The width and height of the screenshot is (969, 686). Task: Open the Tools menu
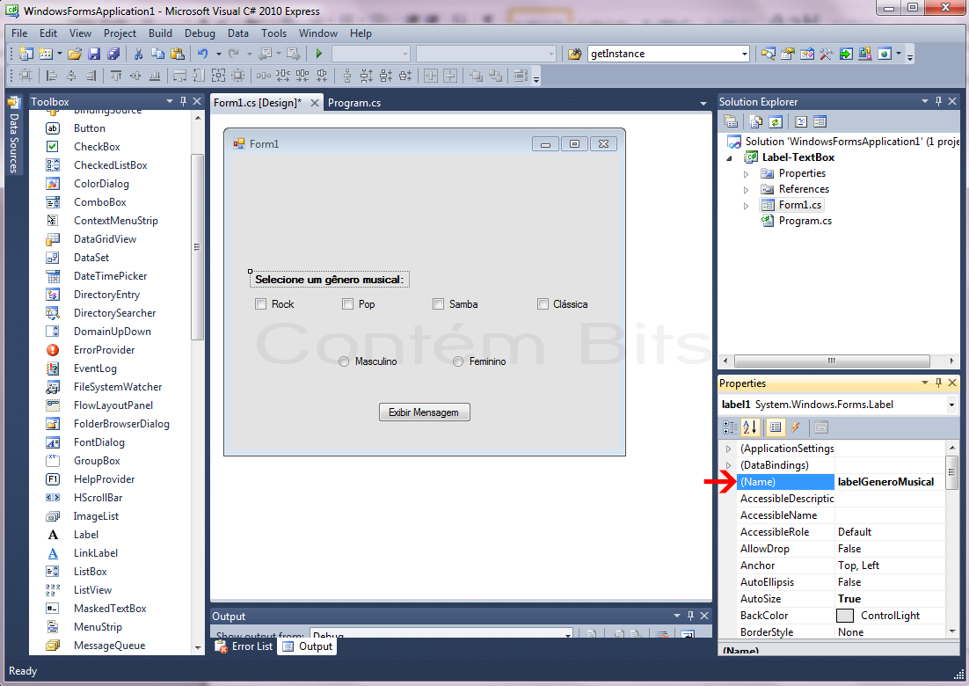[273, 33]
